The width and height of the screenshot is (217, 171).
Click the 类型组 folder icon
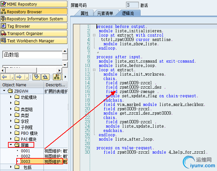17,109
